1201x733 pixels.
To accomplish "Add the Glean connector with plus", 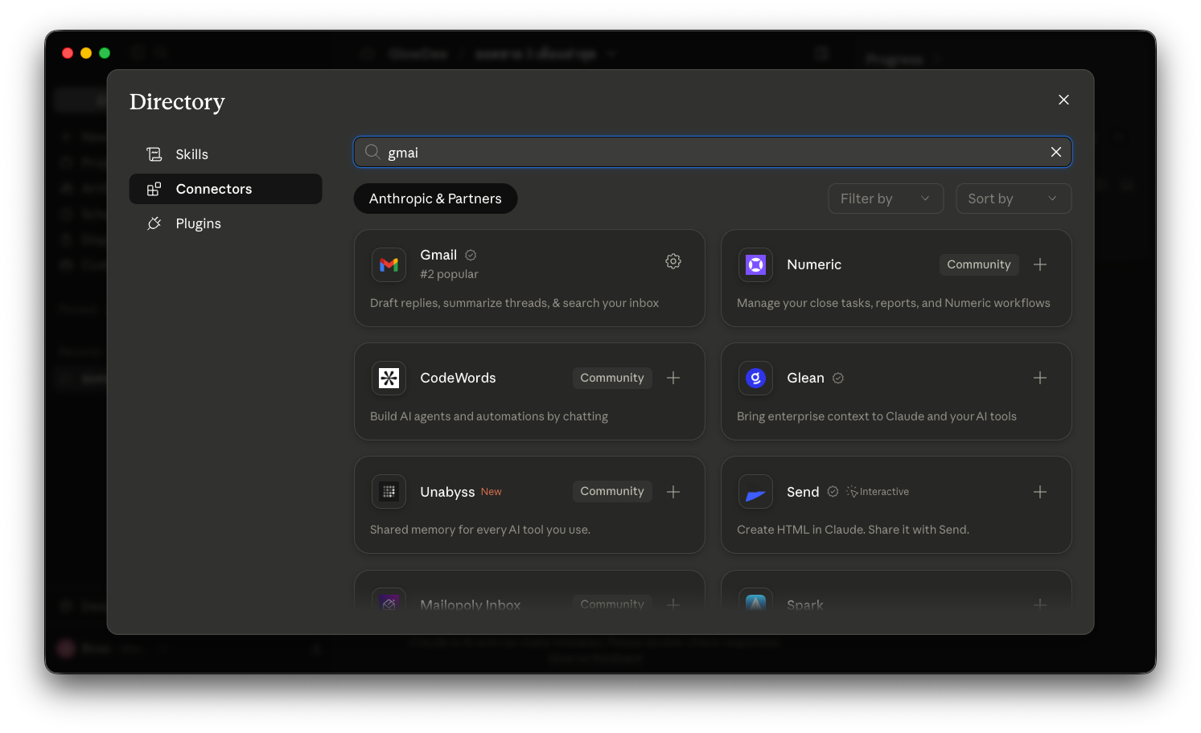I will pyautogui.click(x=1040, y=378).
